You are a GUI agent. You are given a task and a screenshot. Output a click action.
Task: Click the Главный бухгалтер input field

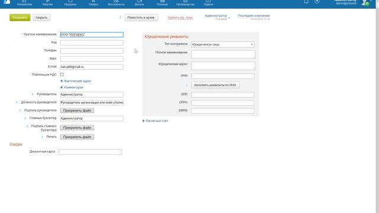tap(92, 118)
